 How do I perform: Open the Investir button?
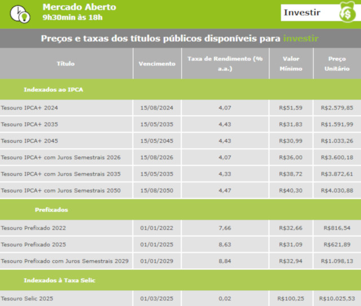[x=321, y=12]
